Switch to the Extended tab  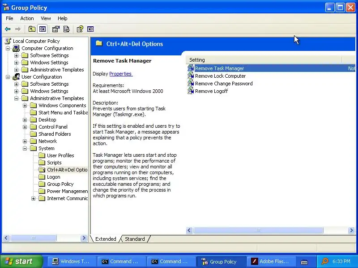point(106,239)
